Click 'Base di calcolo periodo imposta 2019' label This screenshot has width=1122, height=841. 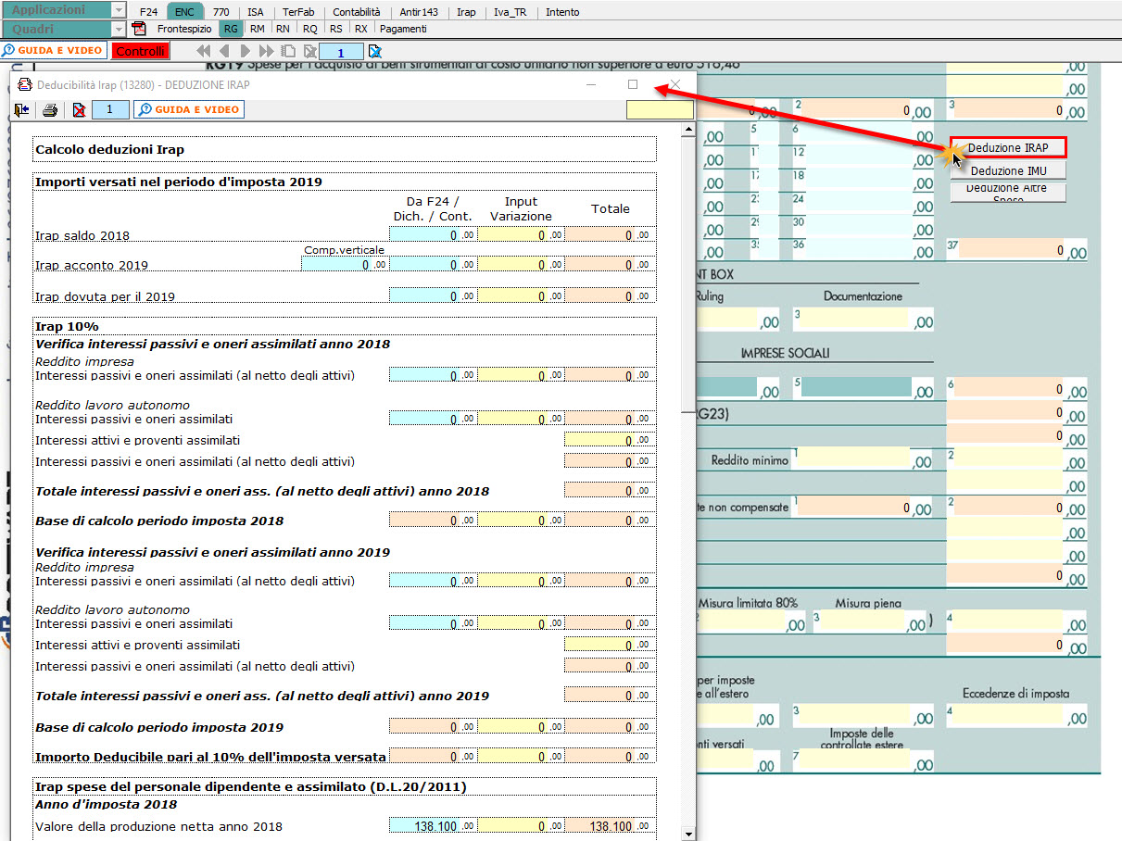159,727
